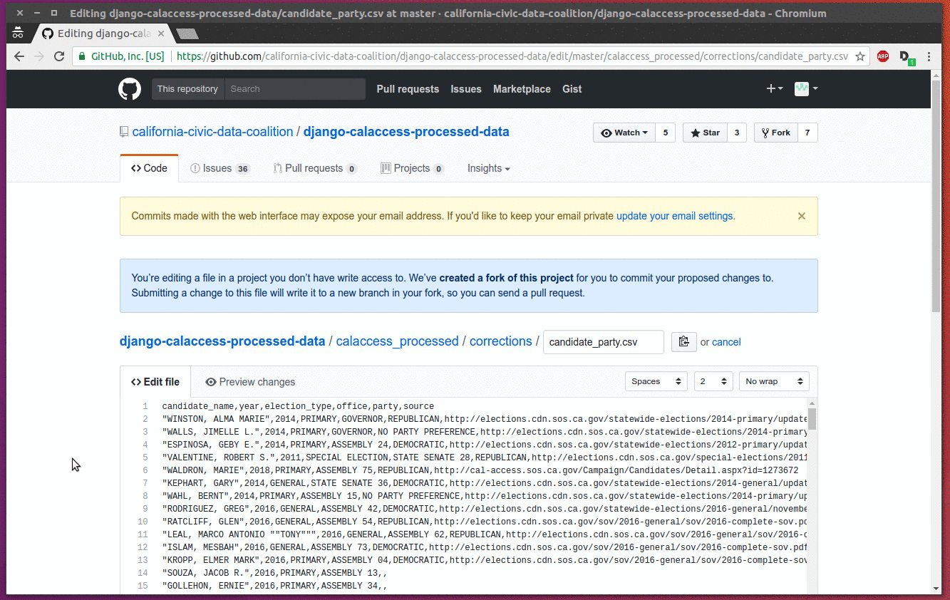
Task: Open the Issues repository tab
Action: click(x=220, y=168)
